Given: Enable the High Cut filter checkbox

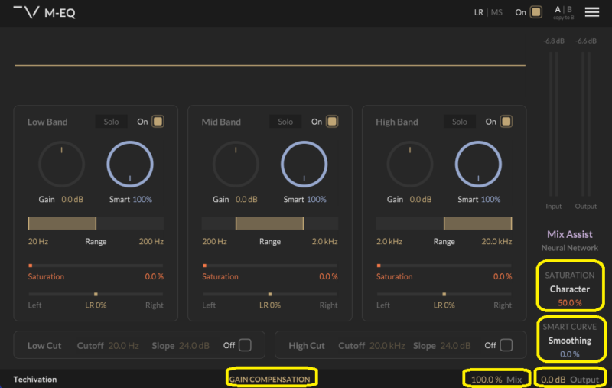Looking at the screenshot, I should coord(506,345).
